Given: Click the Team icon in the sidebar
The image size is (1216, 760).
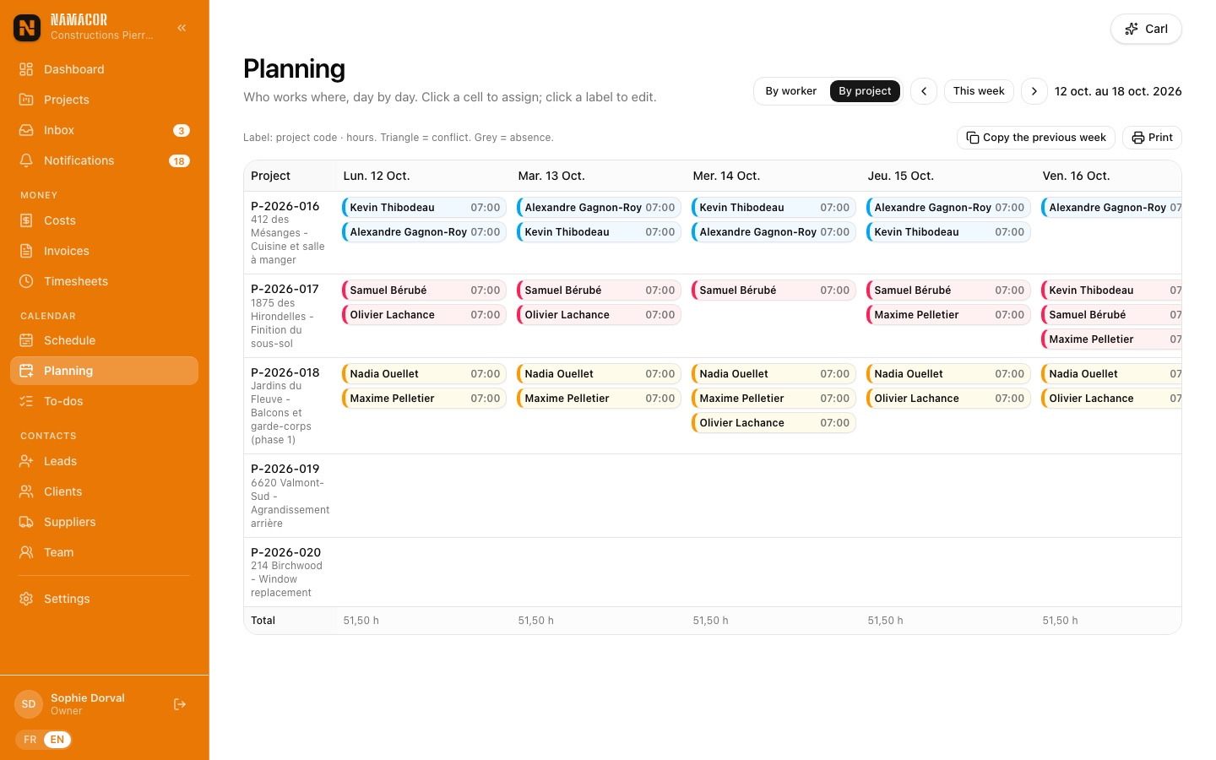Looking at the screenshot, I should click(26, 552).
